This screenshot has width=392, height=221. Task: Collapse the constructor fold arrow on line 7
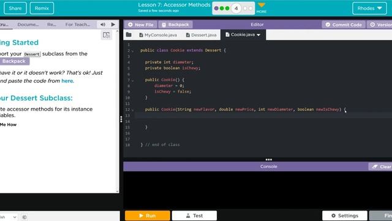point(133,80)
